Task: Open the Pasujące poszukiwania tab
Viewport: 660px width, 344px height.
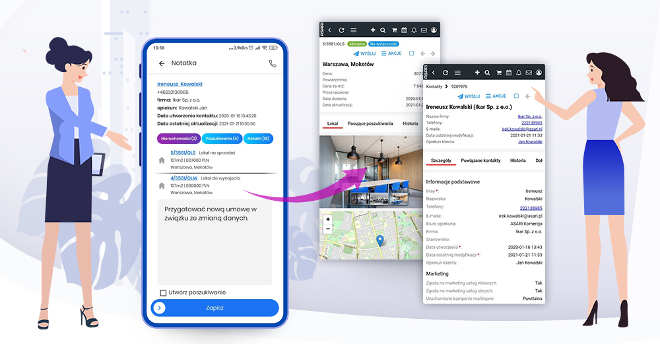Action: click(x=370, y=123)
